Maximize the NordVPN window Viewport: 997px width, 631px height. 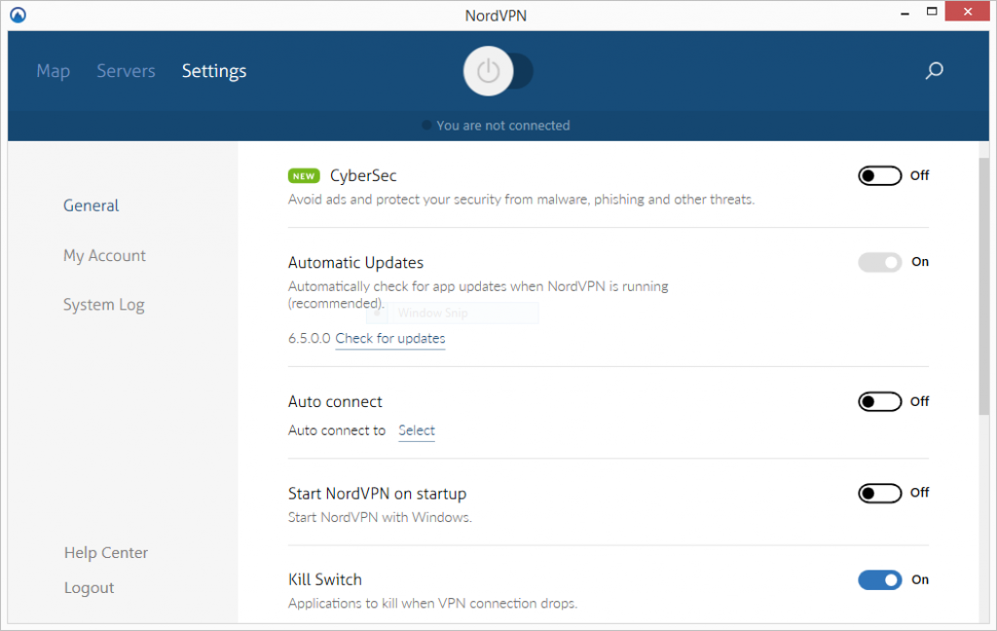(x=932, y=12)
